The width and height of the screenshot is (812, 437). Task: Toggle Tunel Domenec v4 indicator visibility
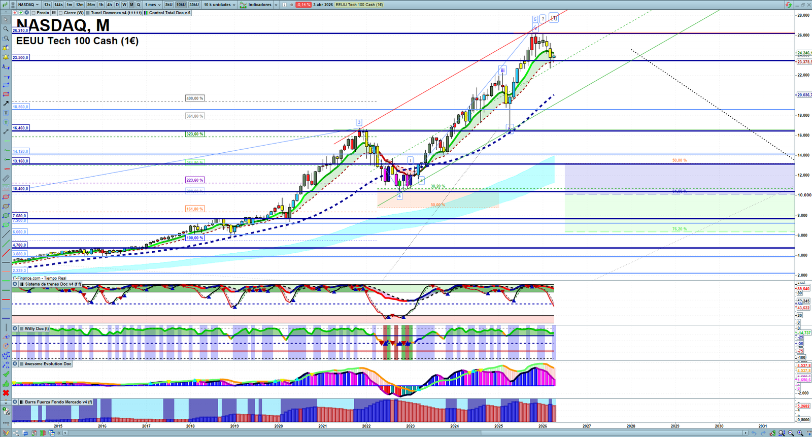(x=88, y=13)
